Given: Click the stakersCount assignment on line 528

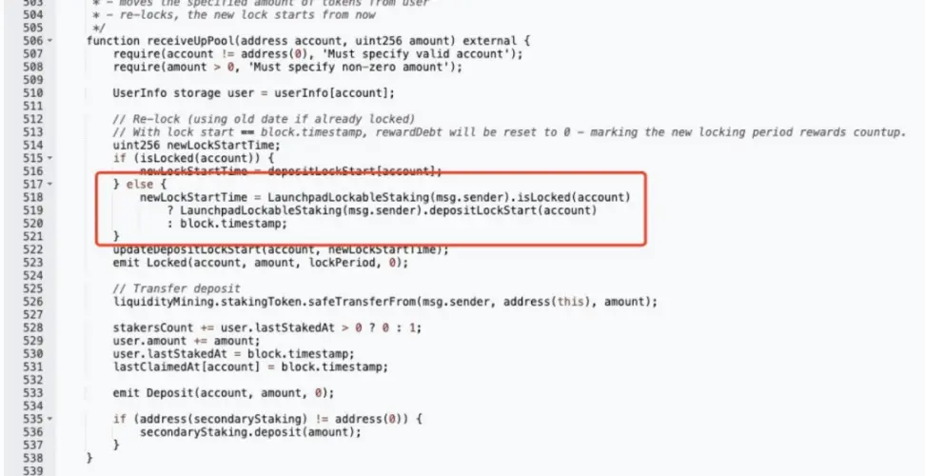Looking at the screenshot, I should point(267,327).
